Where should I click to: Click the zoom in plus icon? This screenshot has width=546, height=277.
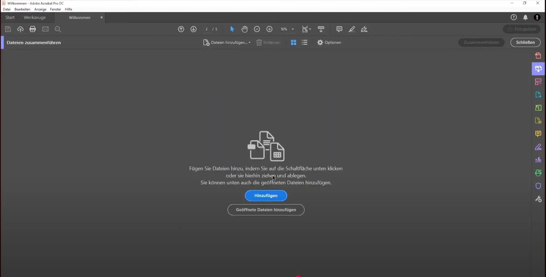pyautogui.click(x=269, y=29)
